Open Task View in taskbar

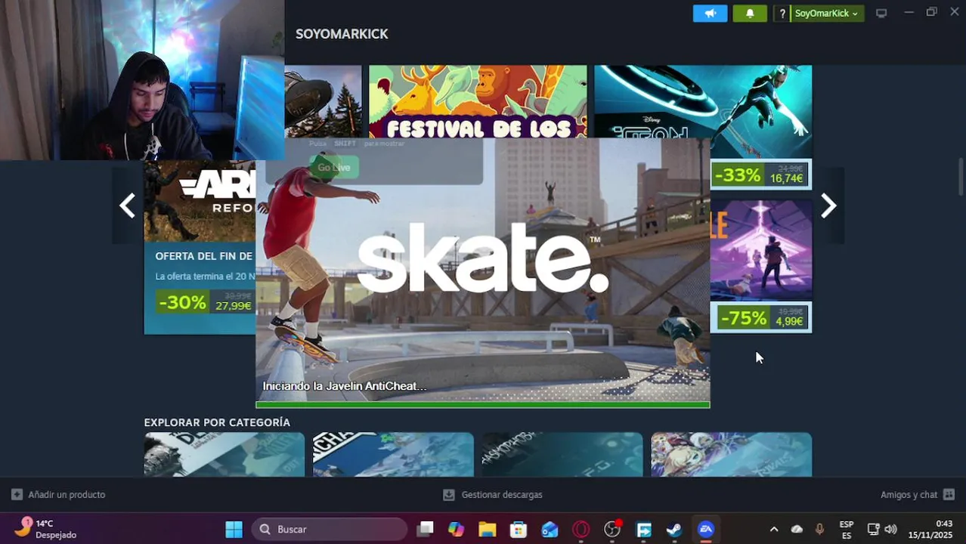click(426, 529)
